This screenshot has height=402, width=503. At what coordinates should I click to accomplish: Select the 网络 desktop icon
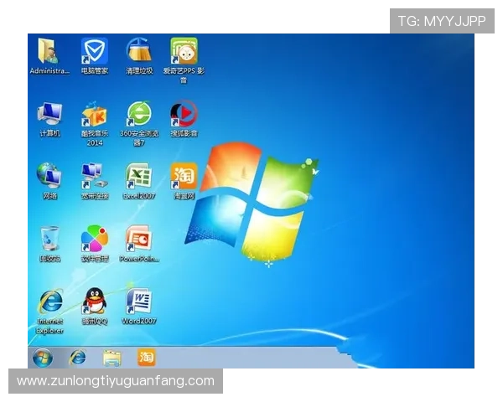click(49, 176)
